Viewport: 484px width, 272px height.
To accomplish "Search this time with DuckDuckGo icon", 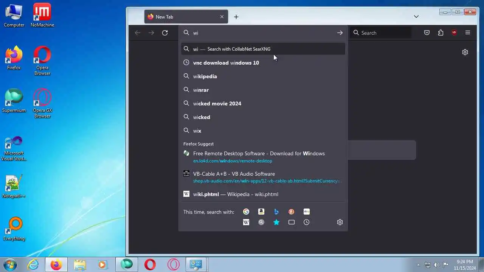I will point(292,212).
